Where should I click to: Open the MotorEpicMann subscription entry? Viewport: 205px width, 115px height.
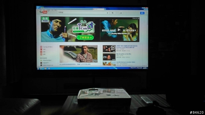pyautogui.click(x=46, y=60)
